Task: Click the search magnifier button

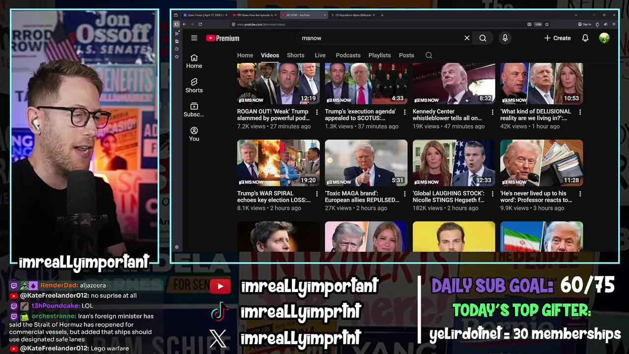Action: coord(483,38)
